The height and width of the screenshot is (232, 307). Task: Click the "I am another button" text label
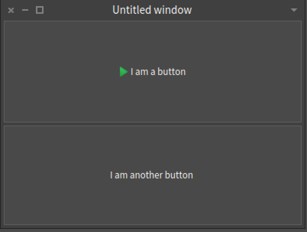click(152, 175)
